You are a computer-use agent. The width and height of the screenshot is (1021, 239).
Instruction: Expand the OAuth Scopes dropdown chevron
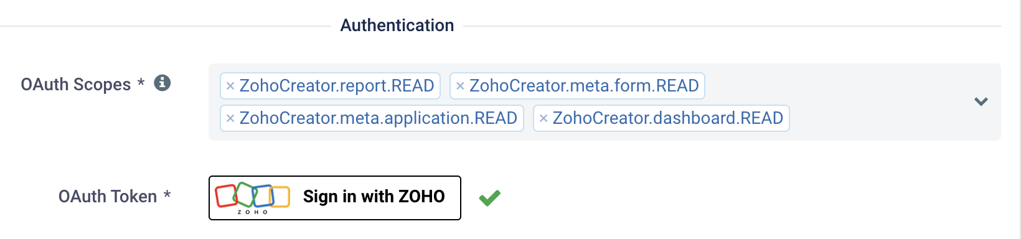click(981, 101)
